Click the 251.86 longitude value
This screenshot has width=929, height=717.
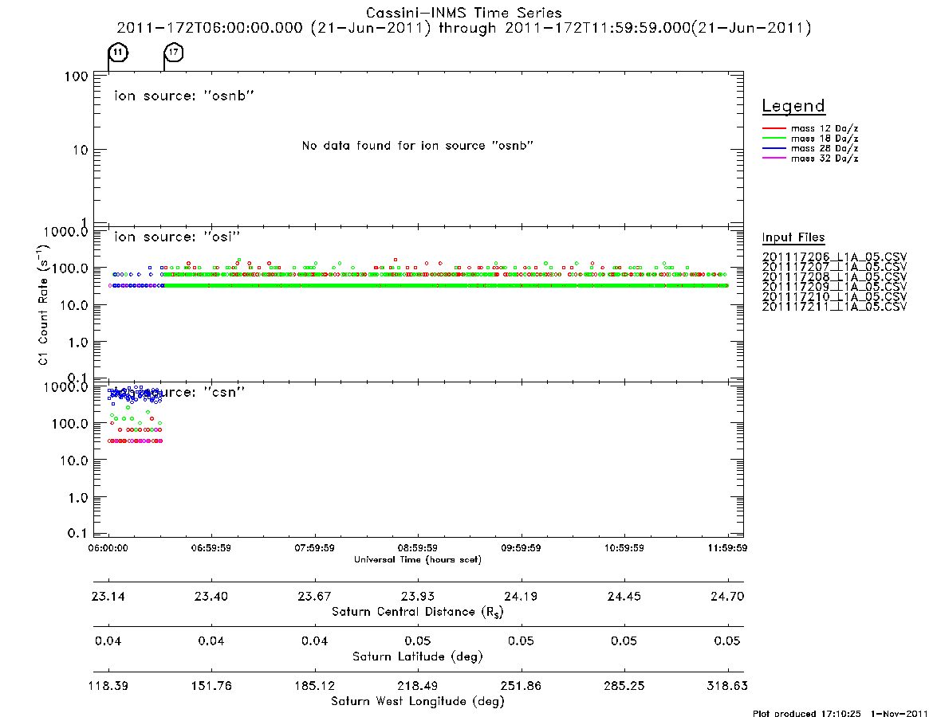tap(521, 686)
